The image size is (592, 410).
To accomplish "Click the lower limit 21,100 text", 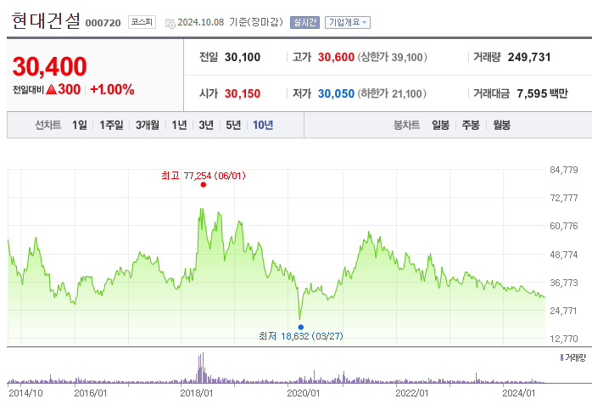I will click(x=392, y=93).
